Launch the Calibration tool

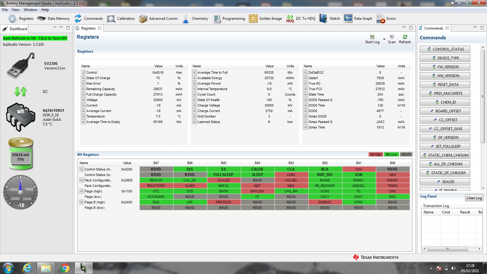pyautogui.click(x=121, y=19)
